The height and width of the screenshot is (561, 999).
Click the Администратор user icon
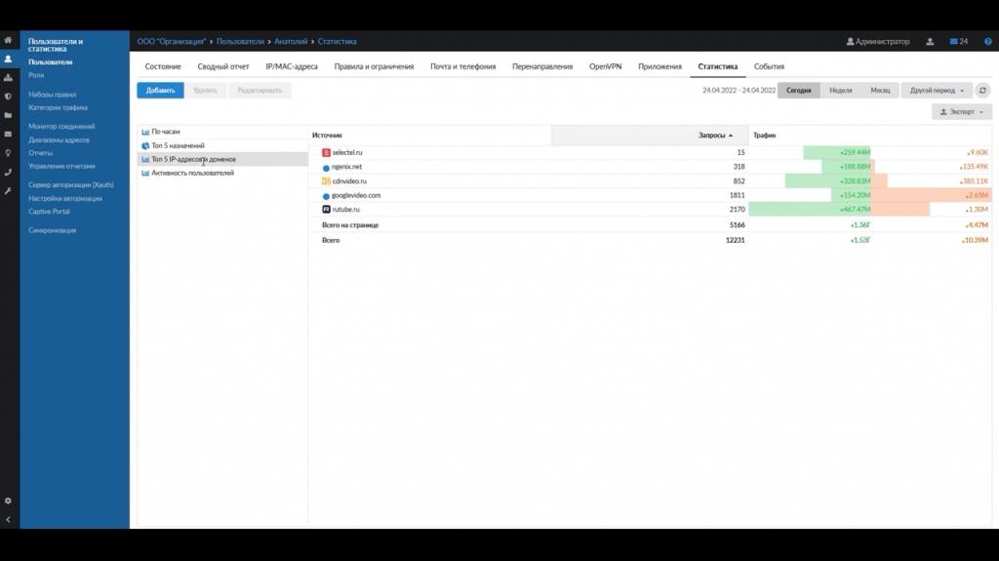pyautogui.click(x=850, y=41)
